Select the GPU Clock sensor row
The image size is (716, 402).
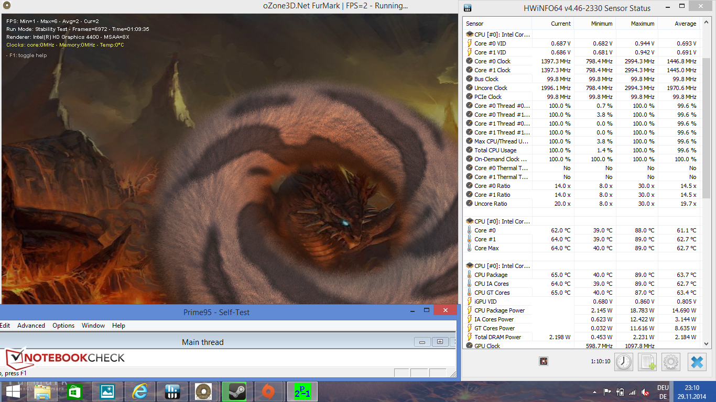pyautogui.click(x=582, y=345)
